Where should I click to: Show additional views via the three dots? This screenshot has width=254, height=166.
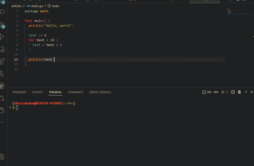(x=2, y=122)
